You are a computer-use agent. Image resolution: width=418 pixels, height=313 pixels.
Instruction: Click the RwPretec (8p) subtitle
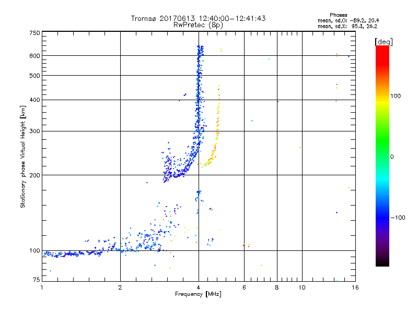198,25
